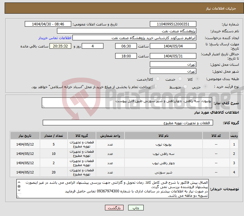Click the شماره نیاز field 1104099512000351
The width and height of the screenshot is (244, 216).
[173, 24]
